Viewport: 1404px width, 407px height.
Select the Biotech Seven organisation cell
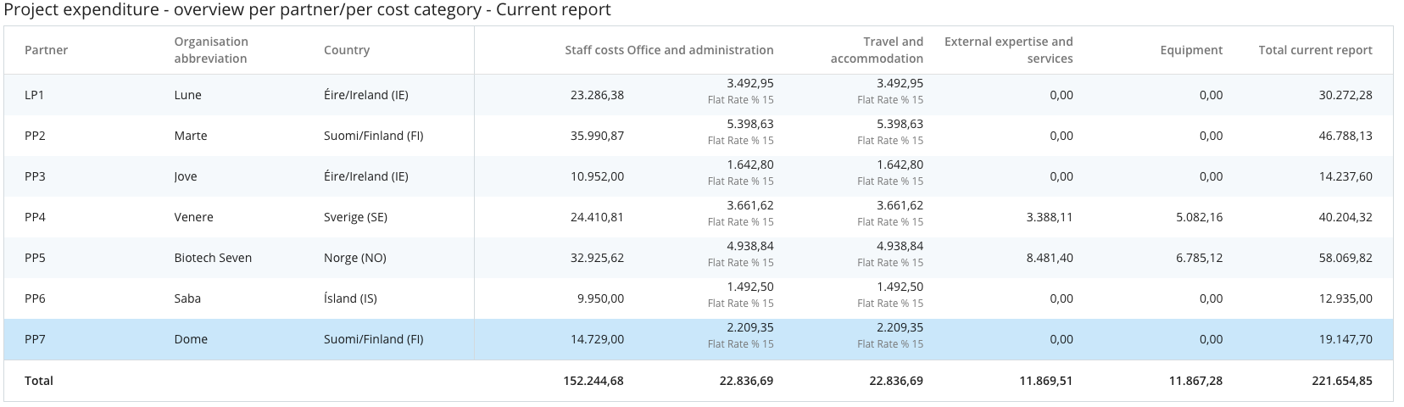click(213, 258)
